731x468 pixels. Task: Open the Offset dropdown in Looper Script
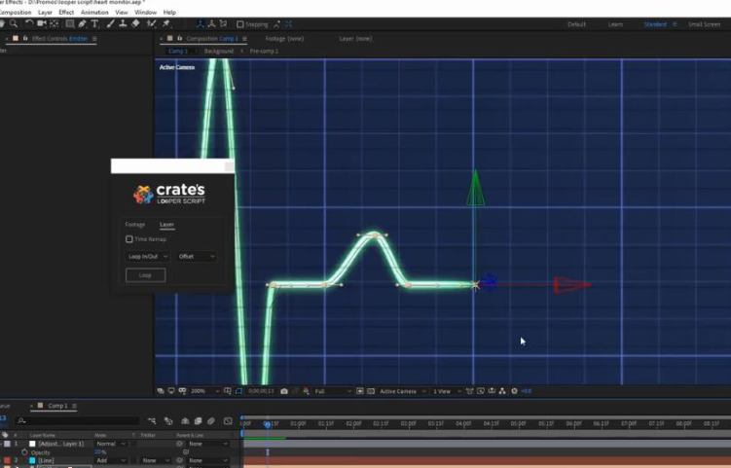(196, 257)
